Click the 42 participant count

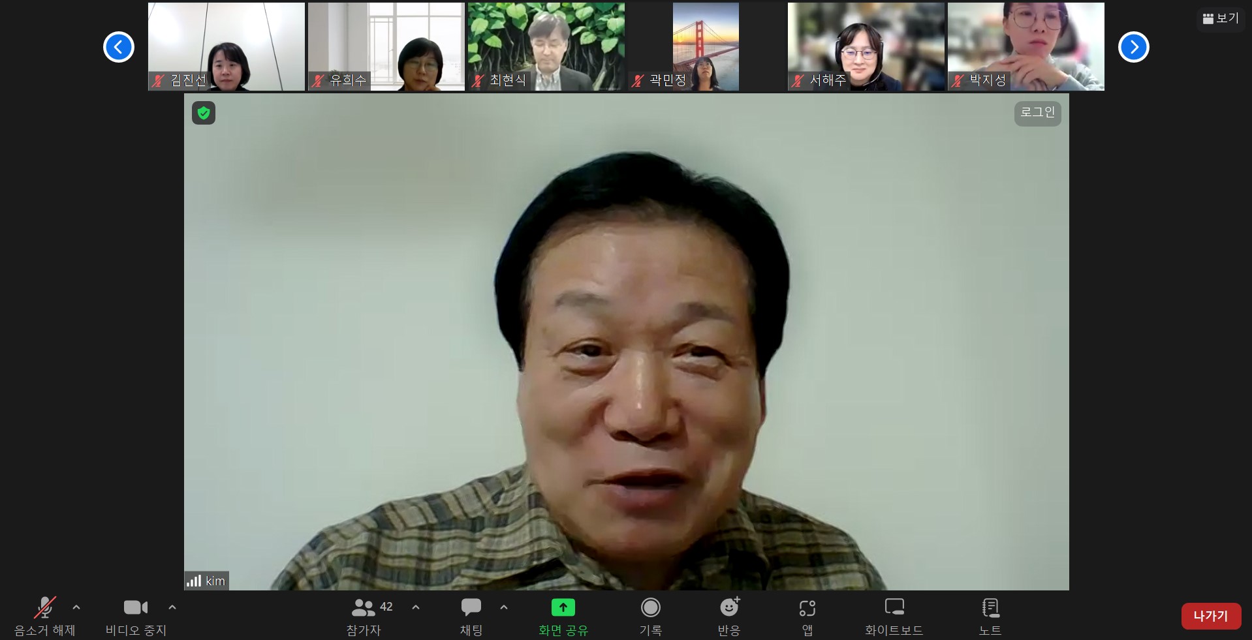(x=386, y=607)
